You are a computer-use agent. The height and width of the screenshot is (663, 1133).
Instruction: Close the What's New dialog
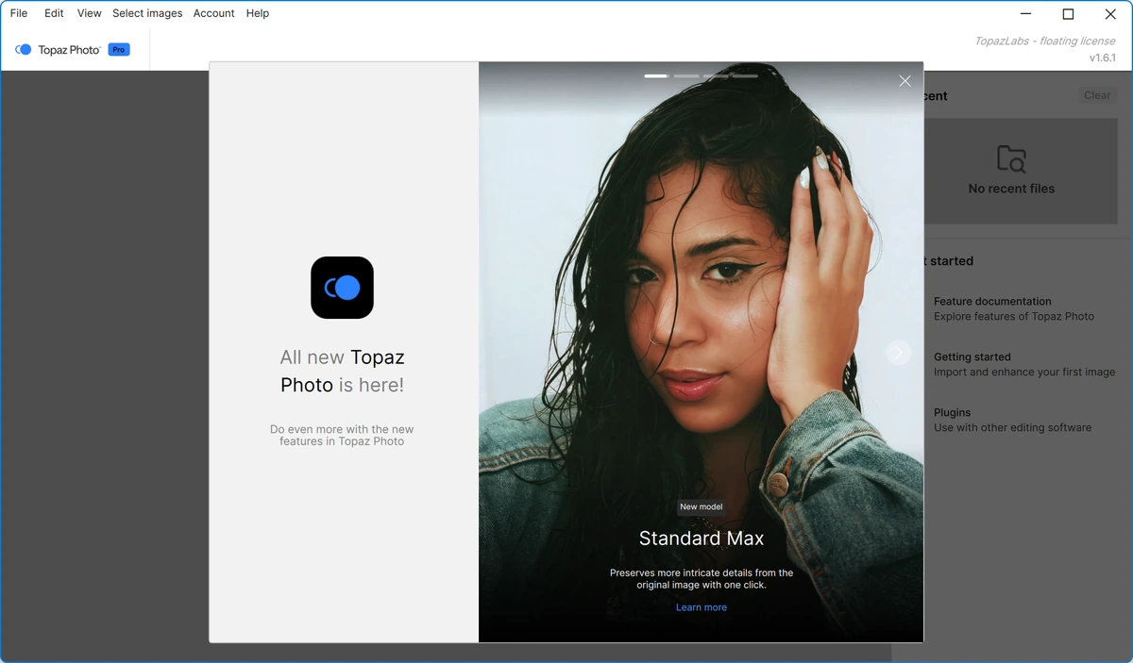pyautogui.click(x=905, y=81)
